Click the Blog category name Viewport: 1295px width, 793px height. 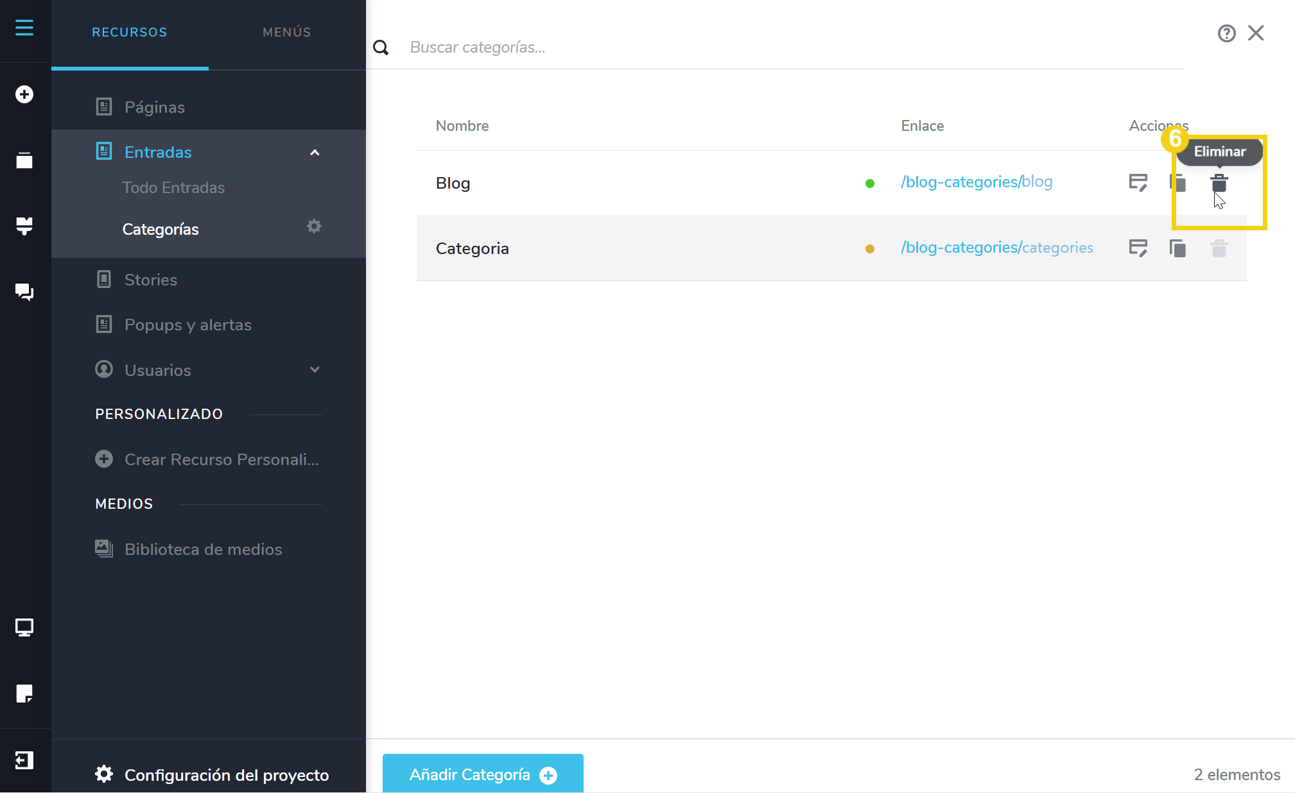[x=453, y=183]
